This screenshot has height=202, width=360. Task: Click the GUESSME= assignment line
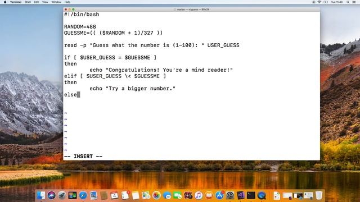coord(114,33)
